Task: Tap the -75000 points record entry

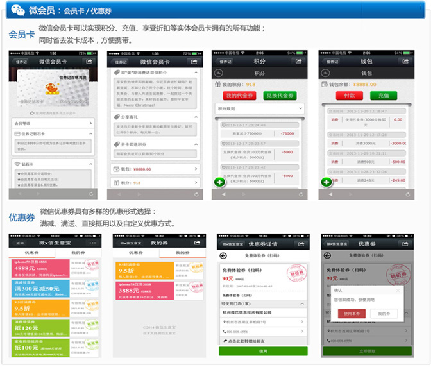Action: [x=260, y=133]
